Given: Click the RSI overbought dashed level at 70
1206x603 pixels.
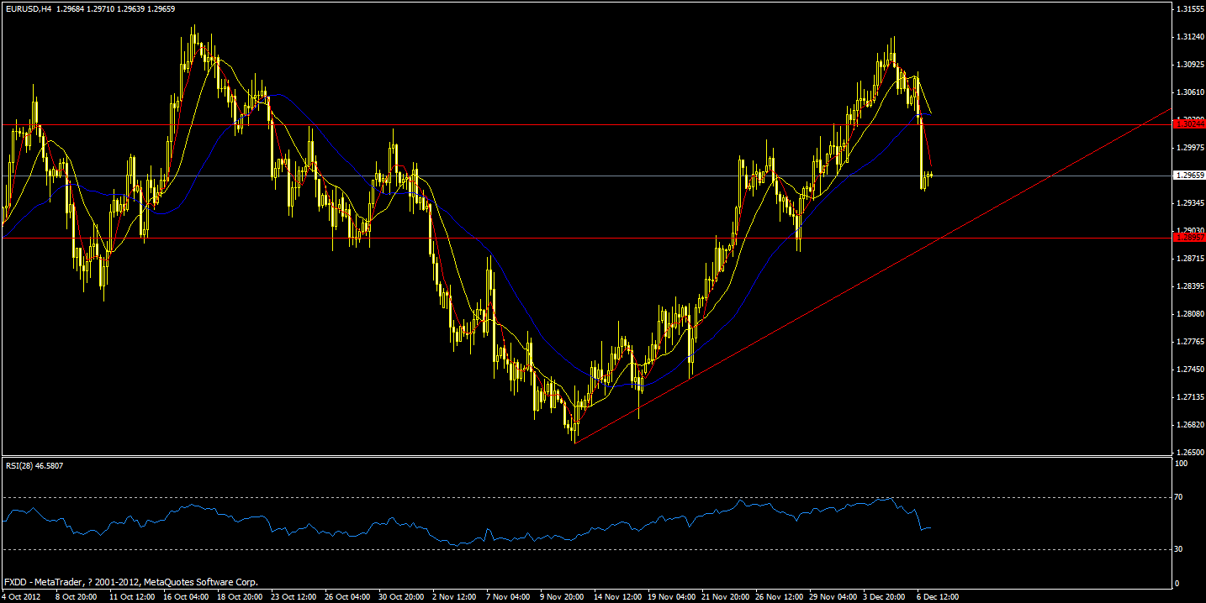Looking at the screenshot, I should (505, 498).
